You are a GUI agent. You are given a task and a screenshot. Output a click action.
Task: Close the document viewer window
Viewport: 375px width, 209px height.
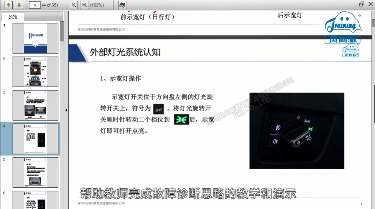[370, 4]
